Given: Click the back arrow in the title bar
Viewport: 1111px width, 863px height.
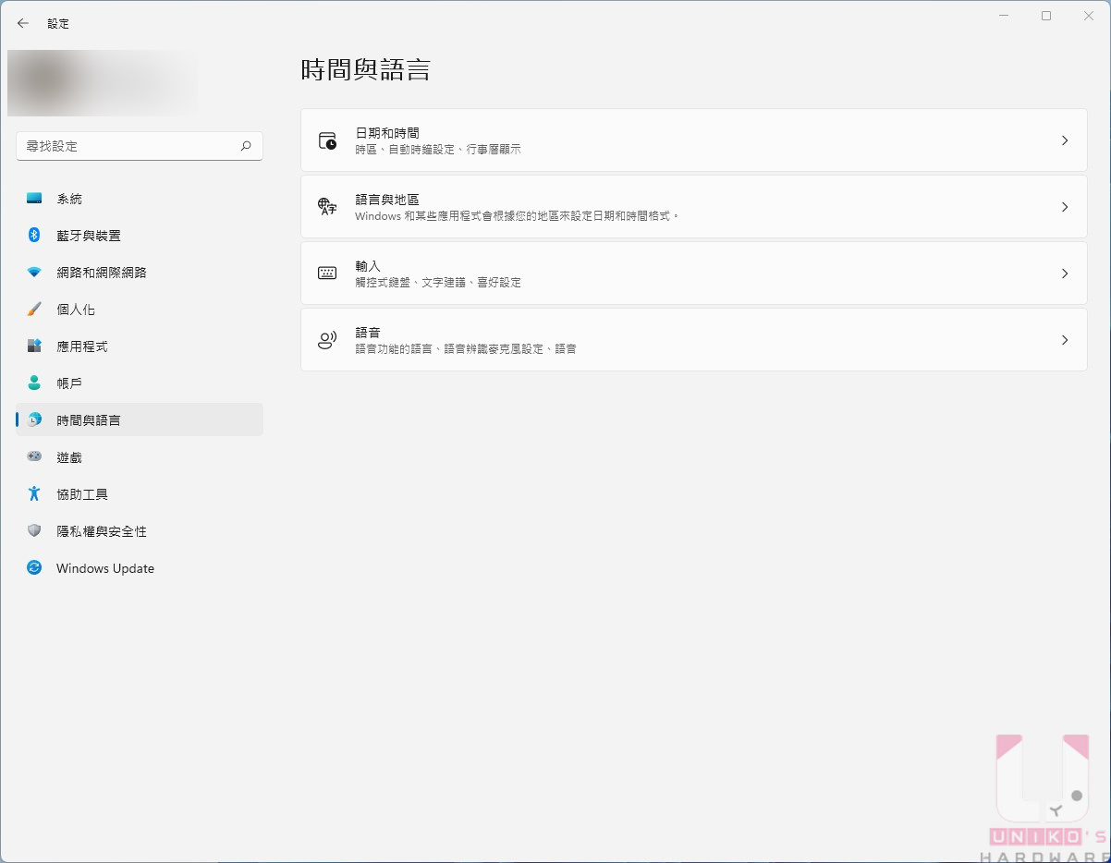Looking at the screenshot, I should coord(23,23).
